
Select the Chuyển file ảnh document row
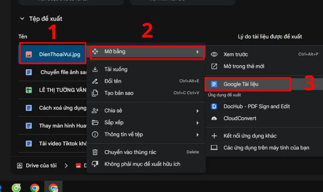53,72
